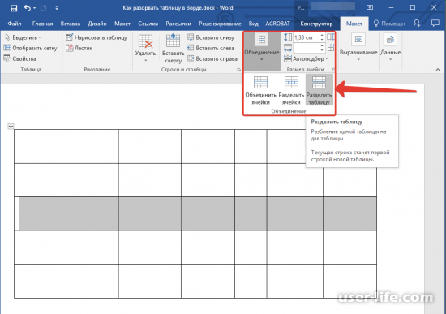Toggle Отобразить сетку gridlines
The width and height of the screenshot is (446, 314).
point(31,48)
